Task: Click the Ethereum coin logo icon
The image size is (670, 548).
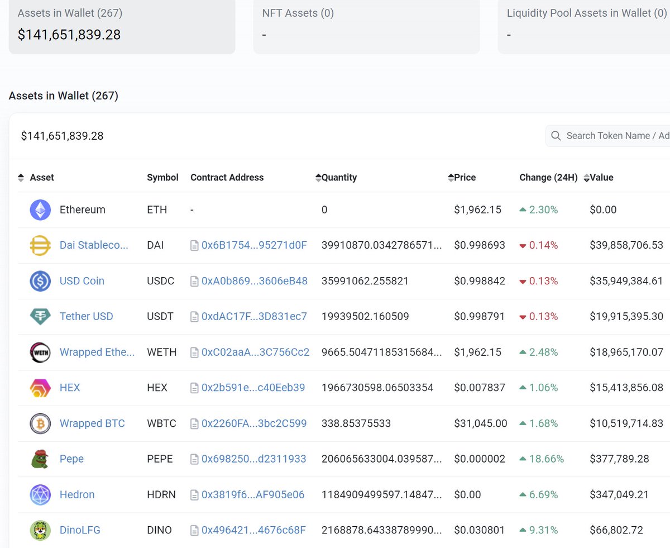Action: click(x=40, y=210)
